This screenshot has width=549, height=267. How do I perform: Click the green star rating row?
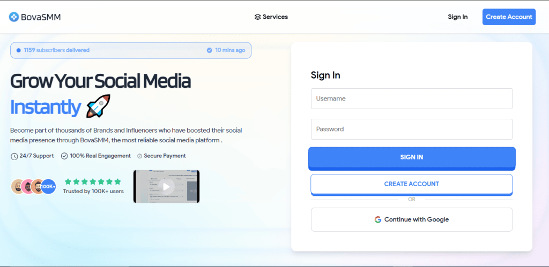93,181
